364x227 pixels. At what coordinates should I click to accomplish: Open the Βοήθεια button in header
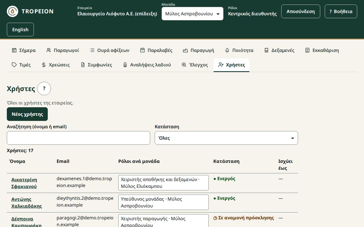(x=341, y=11)
